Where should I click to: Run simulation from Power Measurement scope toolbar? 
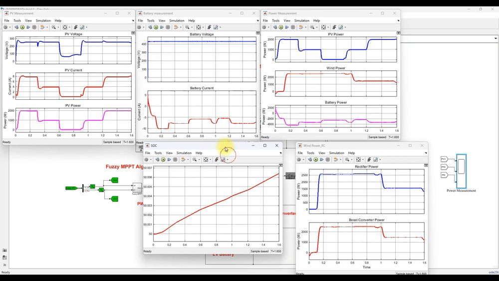(x=281, y=27)
